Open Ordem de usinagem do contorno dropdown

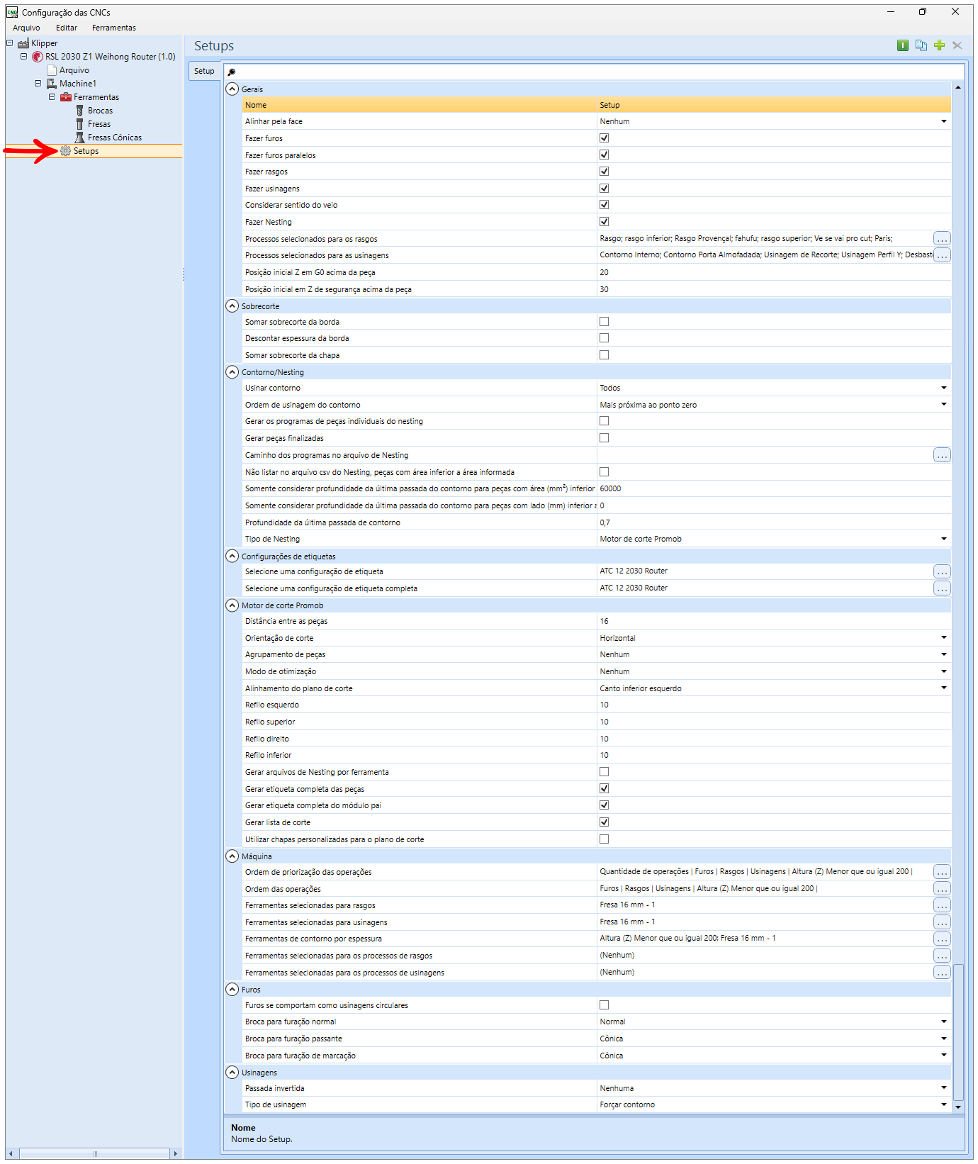coord(943,405)
